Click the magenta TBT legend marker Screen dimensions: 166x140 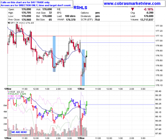[9, 96]
